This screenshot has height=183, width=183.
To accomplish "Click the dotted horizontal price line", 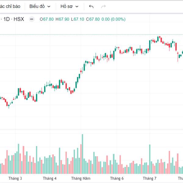I will (91, 34).
